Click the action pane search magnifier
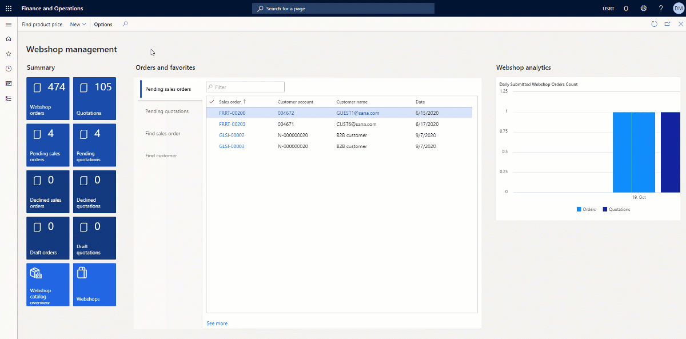 (x=125, y=24)
